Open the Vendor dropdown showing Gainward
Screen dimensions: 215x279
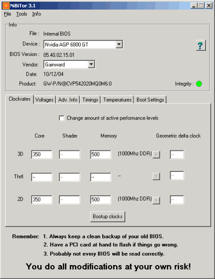[69, 65]
